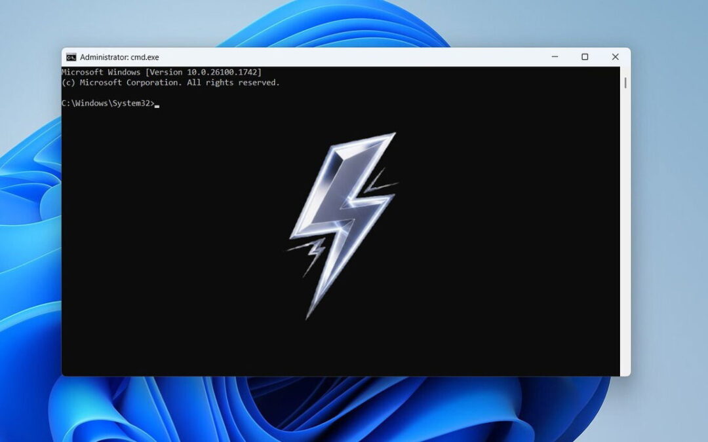The image size is (708, 442).
Task: Minimize the Command Prompt window
Action: click(x=555, y=57)
